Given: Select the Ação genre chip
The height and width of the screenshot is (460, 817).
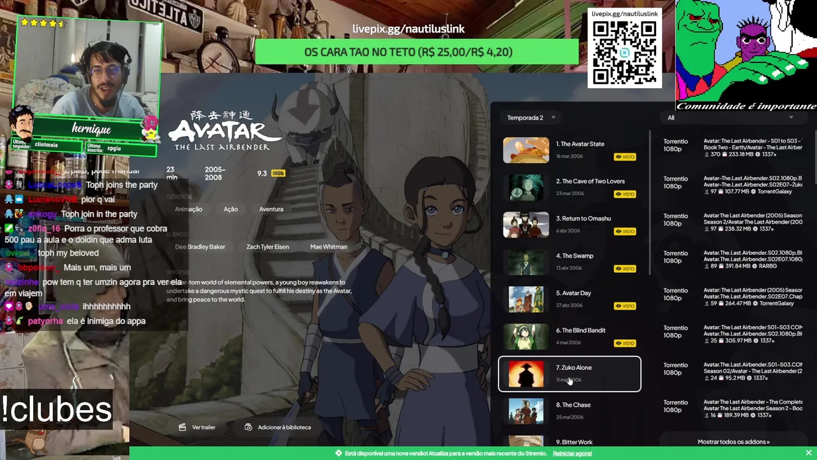Looking at the screenshot, I should pos(230,210).
